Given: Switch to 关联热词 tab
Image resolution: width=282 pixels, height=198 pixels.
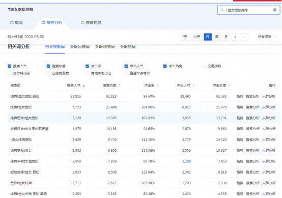Looking at the screenshot, I should 128,47.
